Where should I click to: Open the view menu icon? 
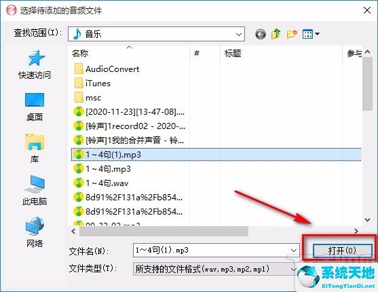pos(311,34)
